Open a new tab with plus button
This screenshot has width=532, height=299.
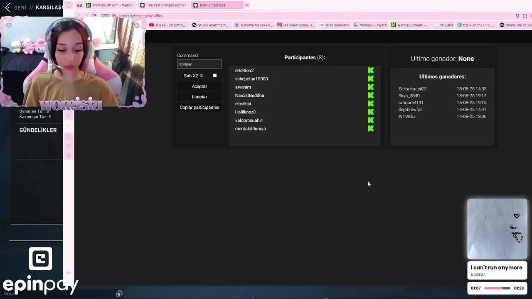[247, 5]
